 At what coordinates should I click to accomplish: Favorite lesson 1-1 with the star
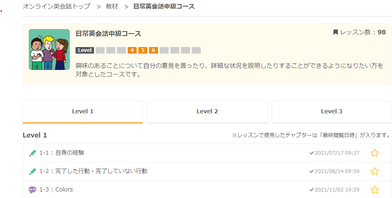pyautogui.click(x=374, y=153)
